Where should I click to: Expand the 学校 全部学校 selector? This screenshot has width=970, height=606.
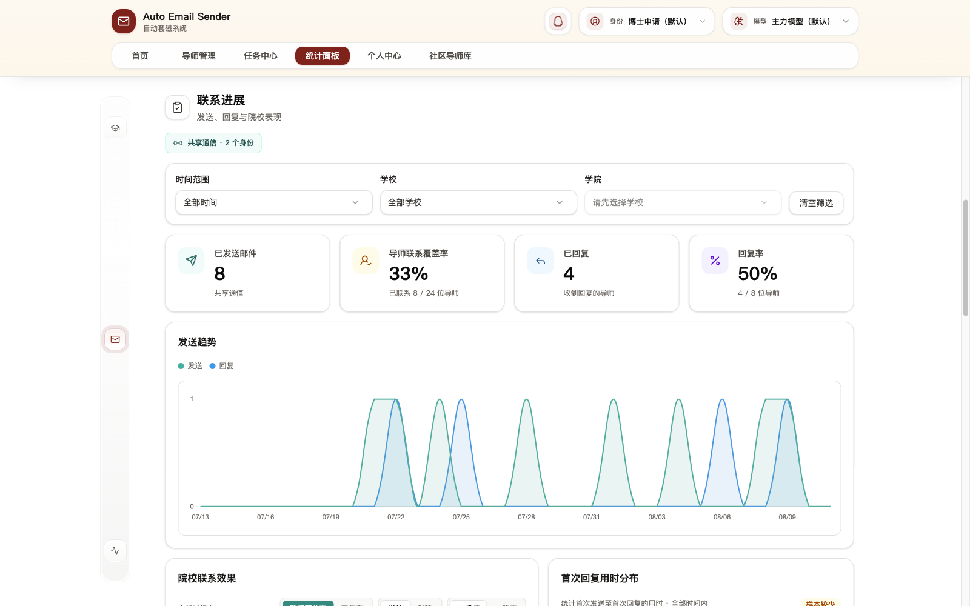point(478,202)
